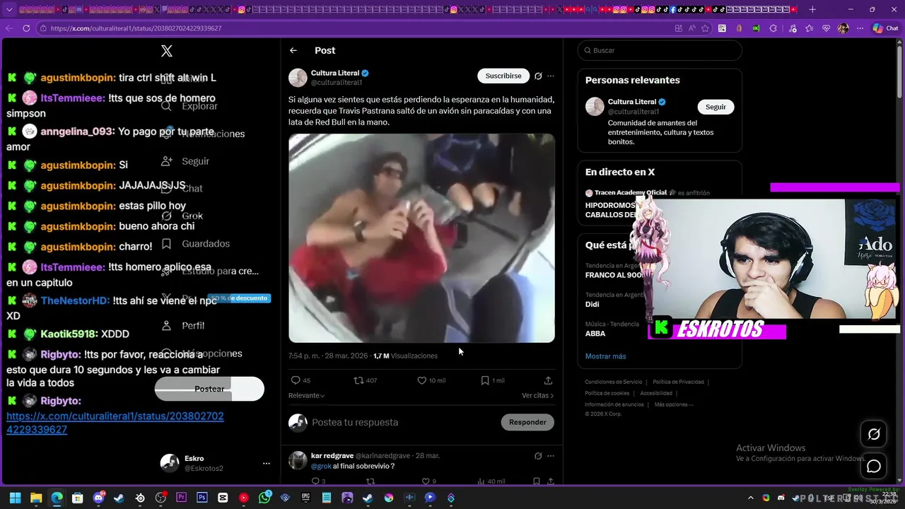The image size is (905, 509).
Task: Open Edge Copilot Chat button
Action: pos(885,28)
